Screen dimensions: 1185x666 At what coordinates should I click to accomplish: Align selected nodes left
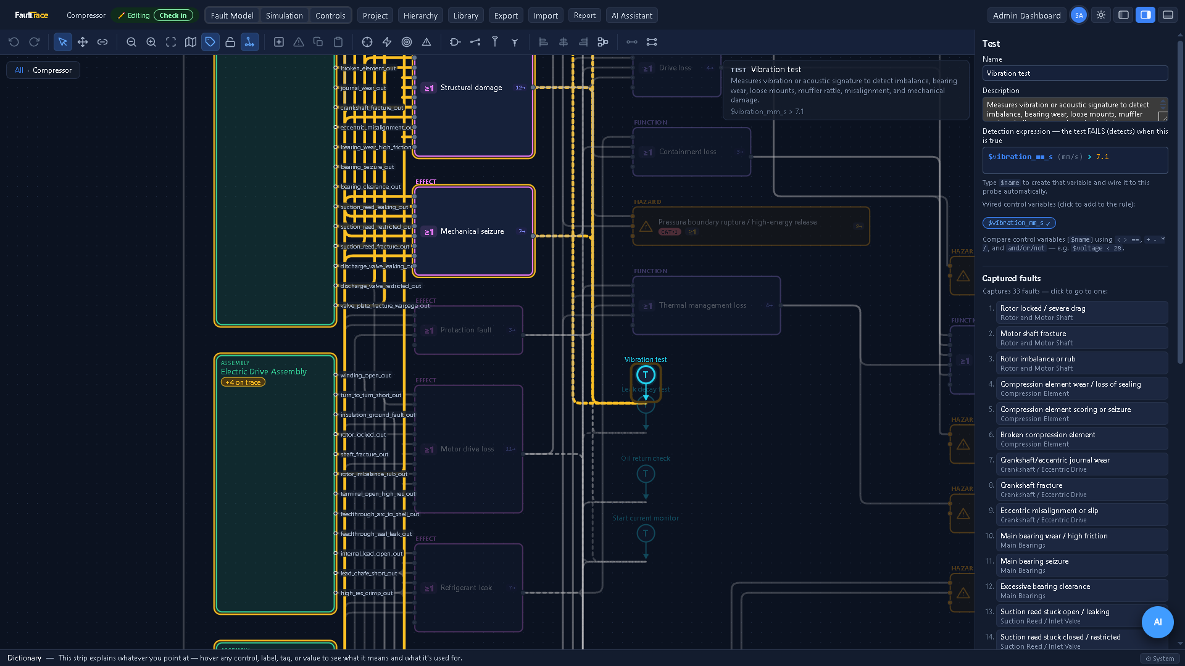coord(544,42)
